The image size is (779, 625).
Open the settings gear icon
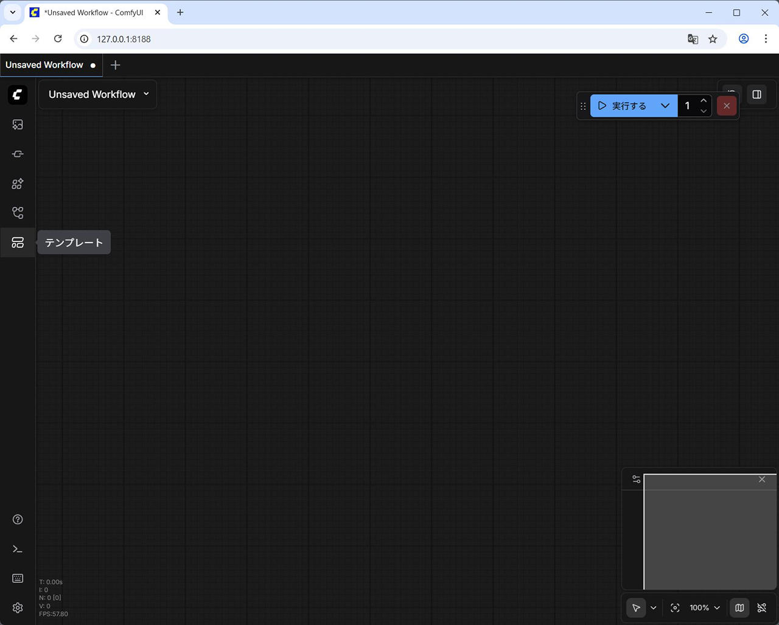tap(18, 608)
